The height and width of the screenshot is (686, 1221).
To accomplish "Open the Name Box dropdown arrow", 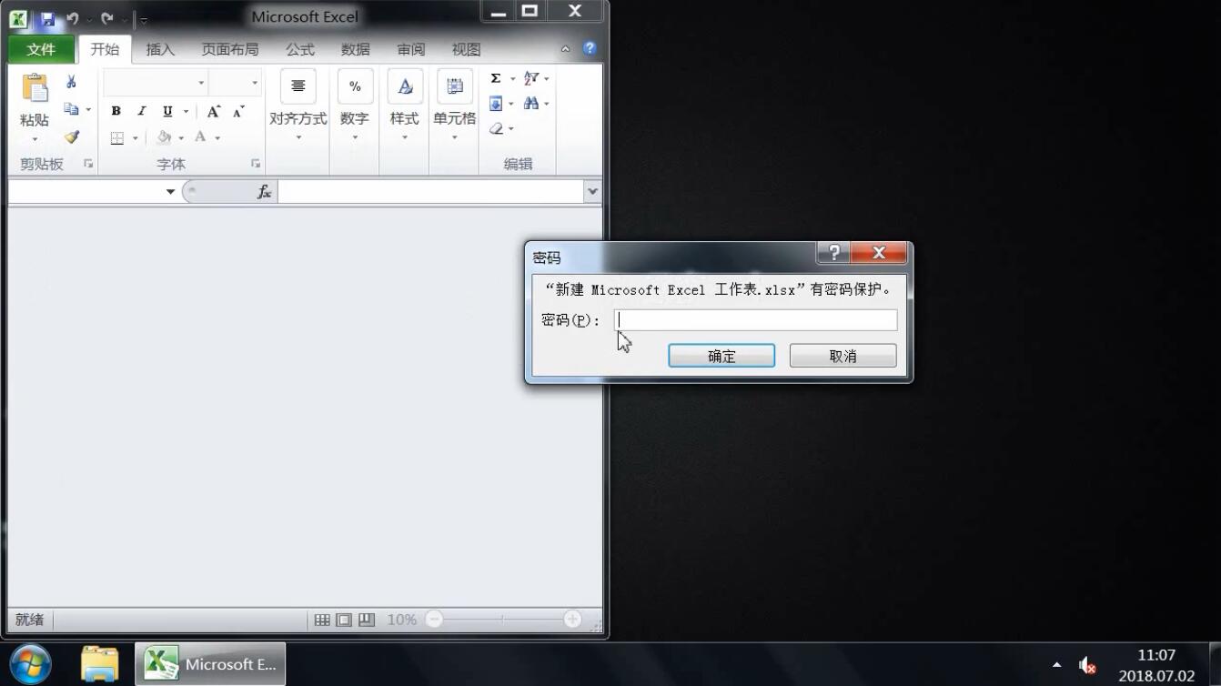I will click(170, 192).
